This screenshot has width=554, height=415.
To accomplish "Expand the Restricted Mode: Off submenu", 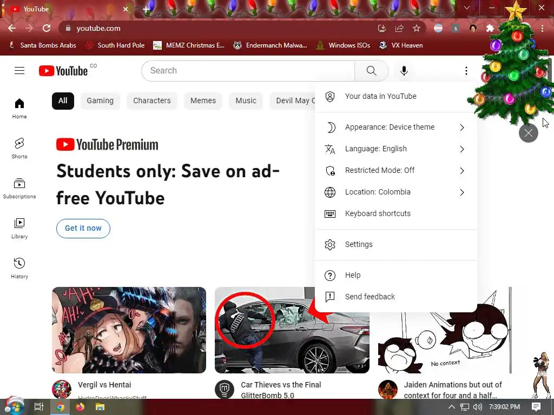I will pos(395,170).
